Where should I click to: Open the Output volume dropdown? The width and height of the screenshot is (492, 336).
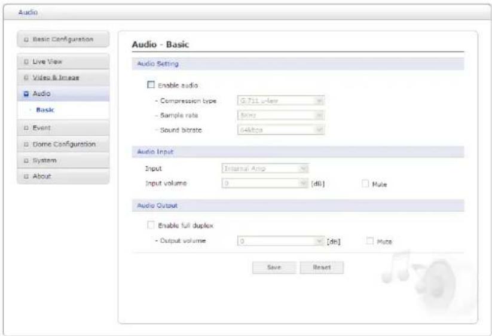click(281, 241)
